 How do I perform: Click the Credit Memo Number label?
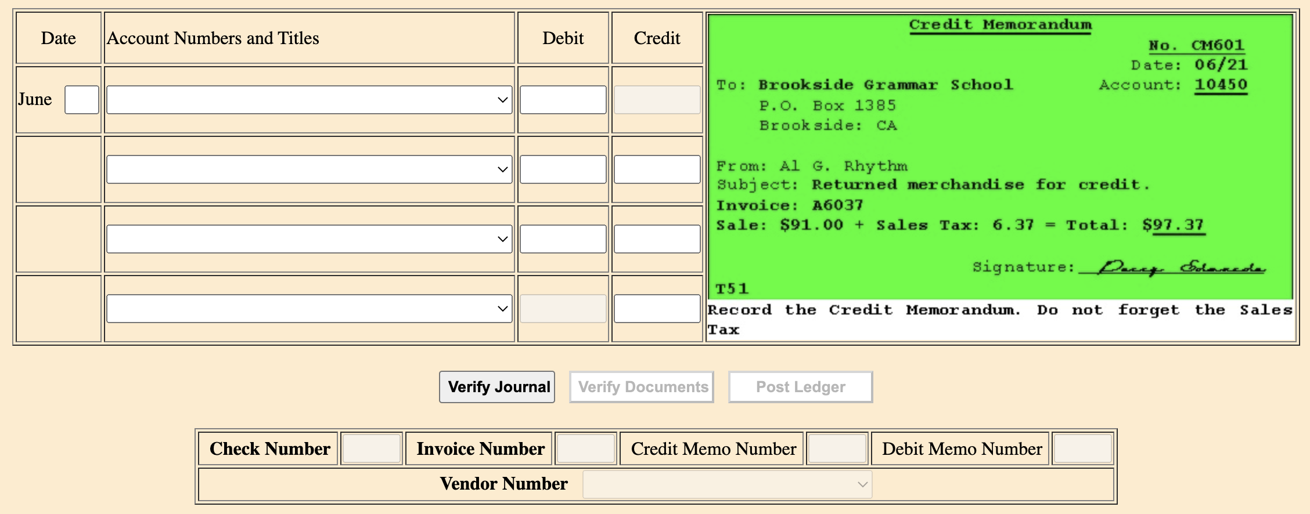pos(714,449)
